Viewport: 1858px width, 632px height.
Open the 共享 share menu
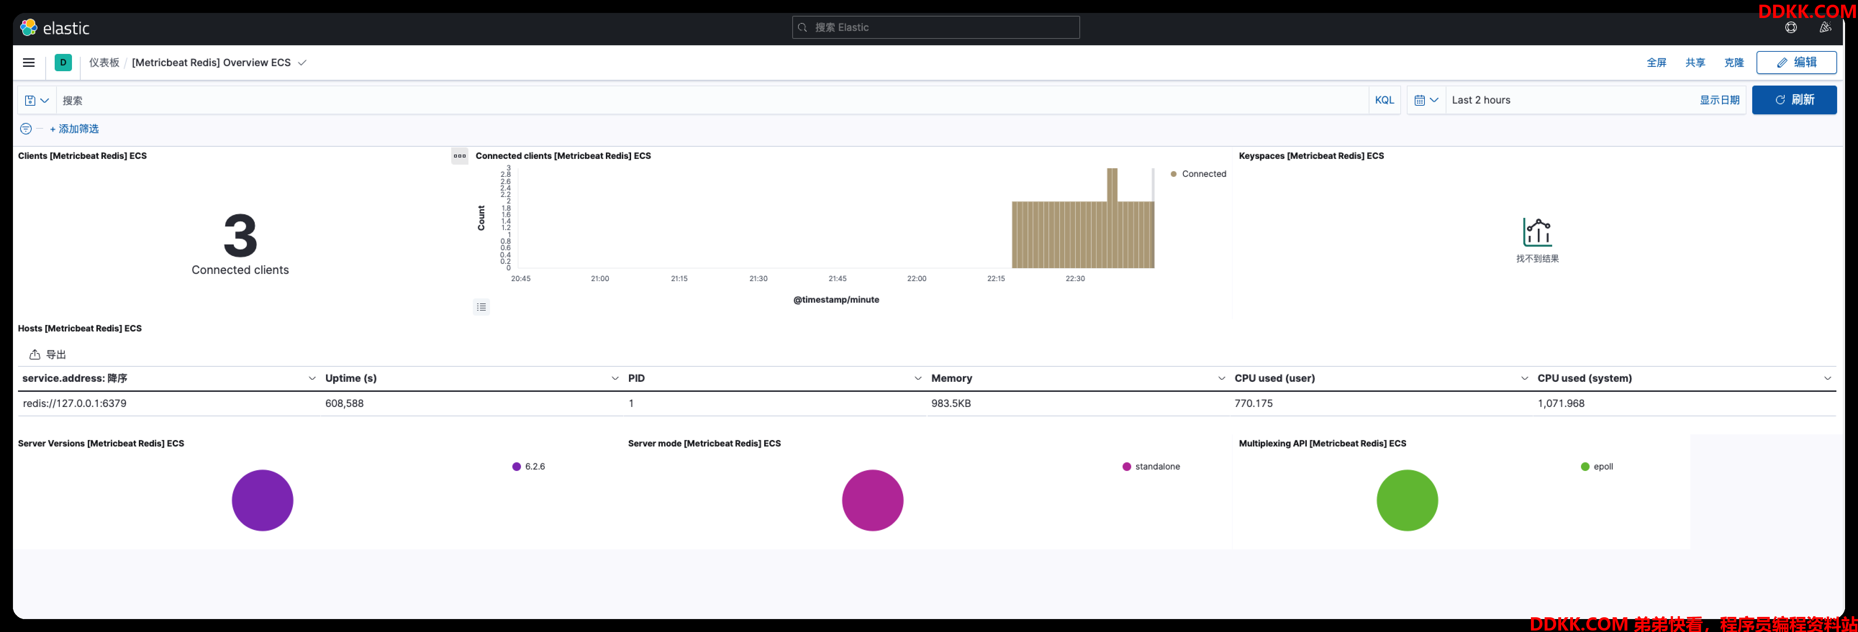(x=1695, y=63)
